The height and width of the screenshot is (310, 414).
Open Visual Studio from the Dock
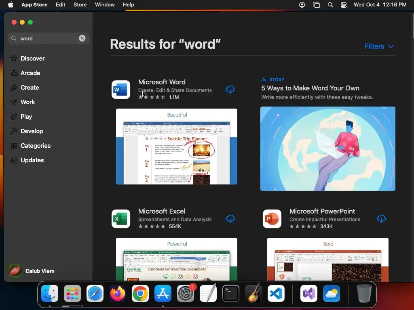coord(309,293)
